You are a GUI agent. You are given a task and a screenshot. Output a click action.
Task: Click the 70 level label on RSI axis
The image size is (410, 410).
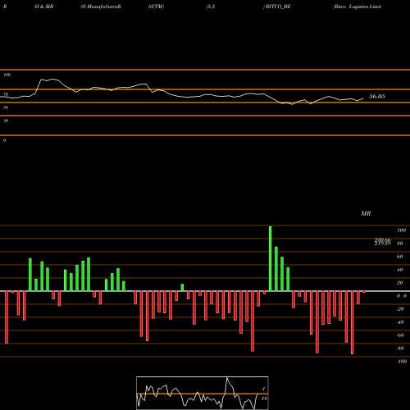click(6, 94)
